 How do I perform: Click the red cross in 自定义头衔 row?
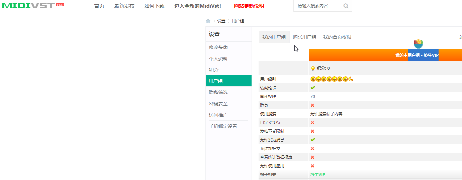pyautogui.click(x=312, y=122)
